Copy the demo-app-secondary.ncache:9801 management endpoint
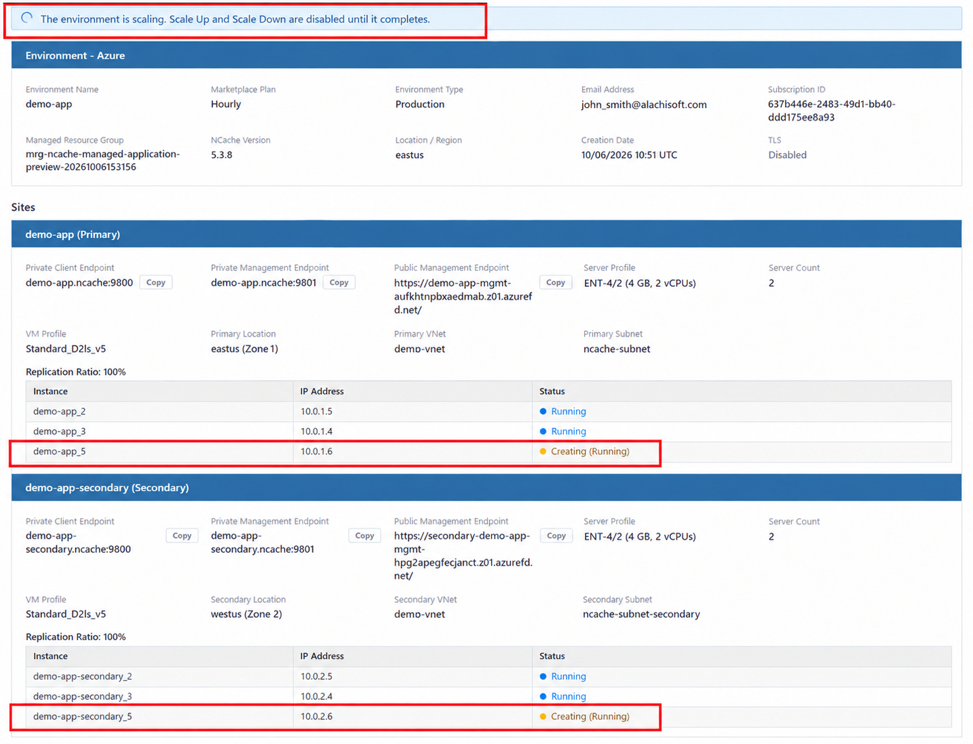The image size is (973, 744). click(364, 536)
